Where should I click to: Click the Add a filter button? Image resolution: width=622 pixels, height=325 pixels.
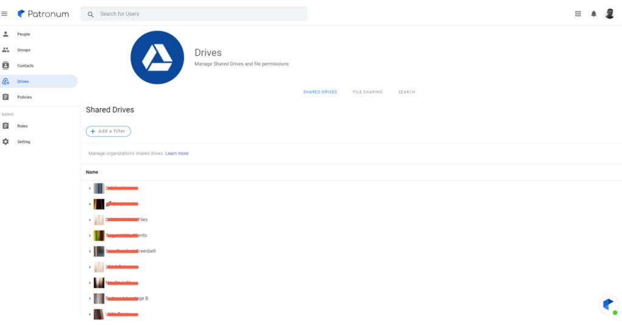point(108,131)
